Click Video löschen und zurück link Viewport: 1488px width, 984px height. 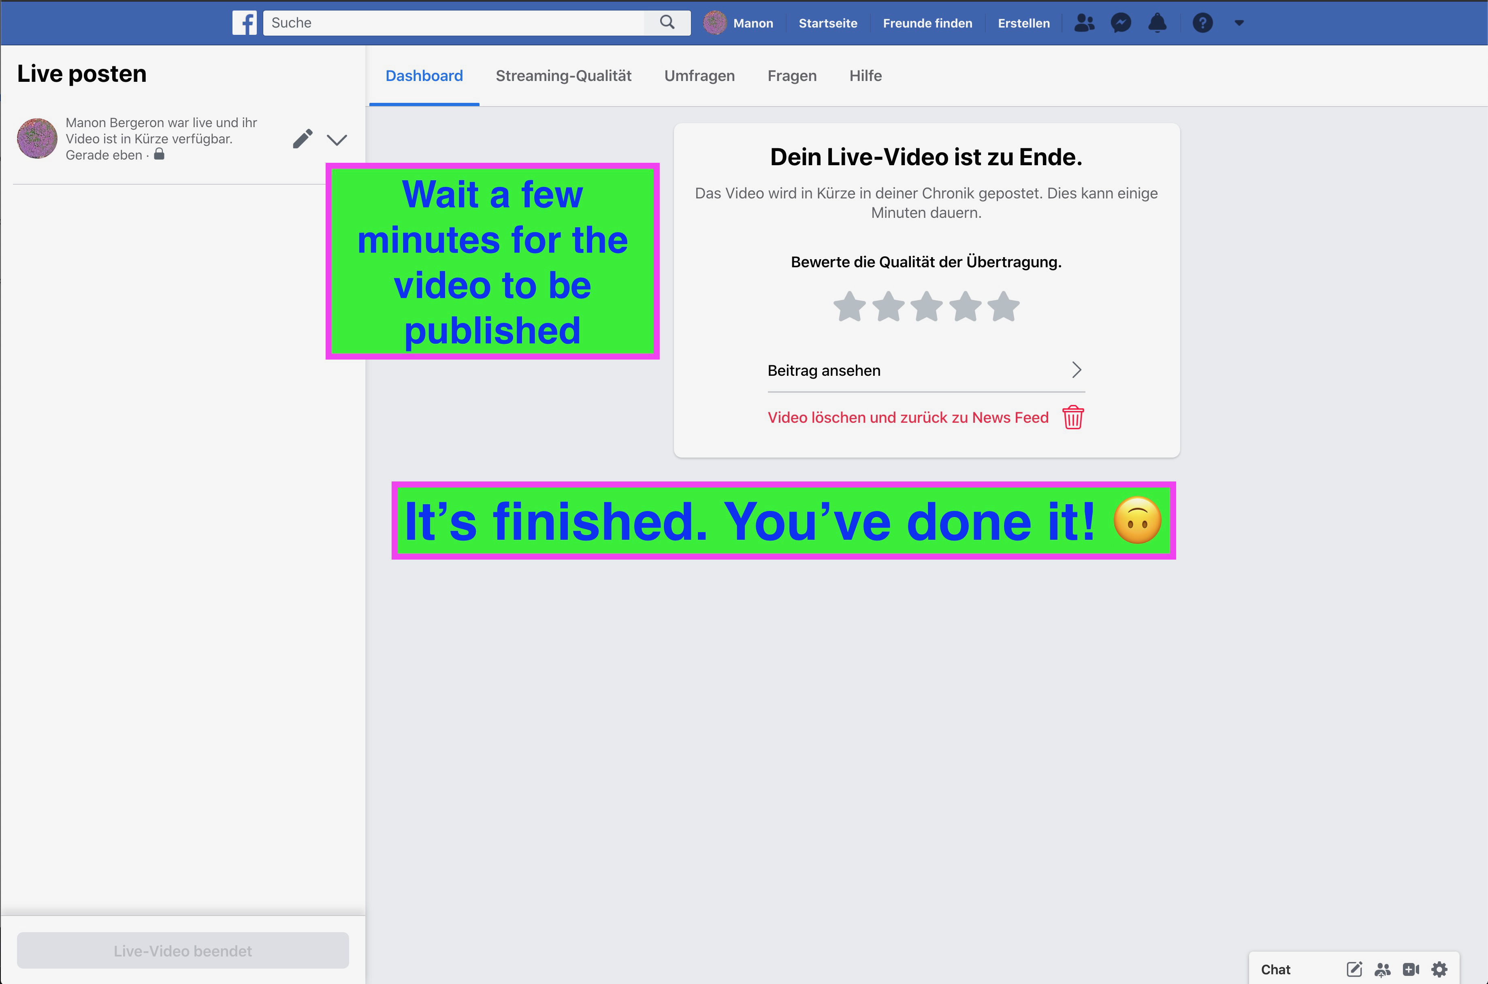(908, 417)
